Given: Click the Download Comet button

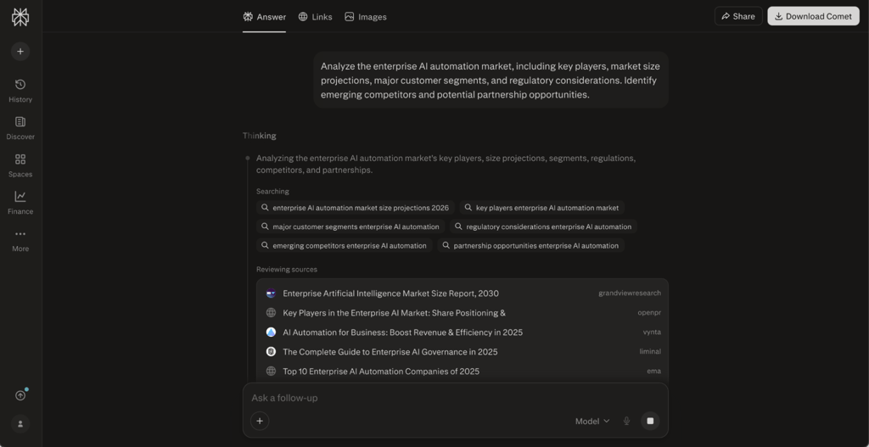Looking at the screenshot, I should [x=813, y=16].
